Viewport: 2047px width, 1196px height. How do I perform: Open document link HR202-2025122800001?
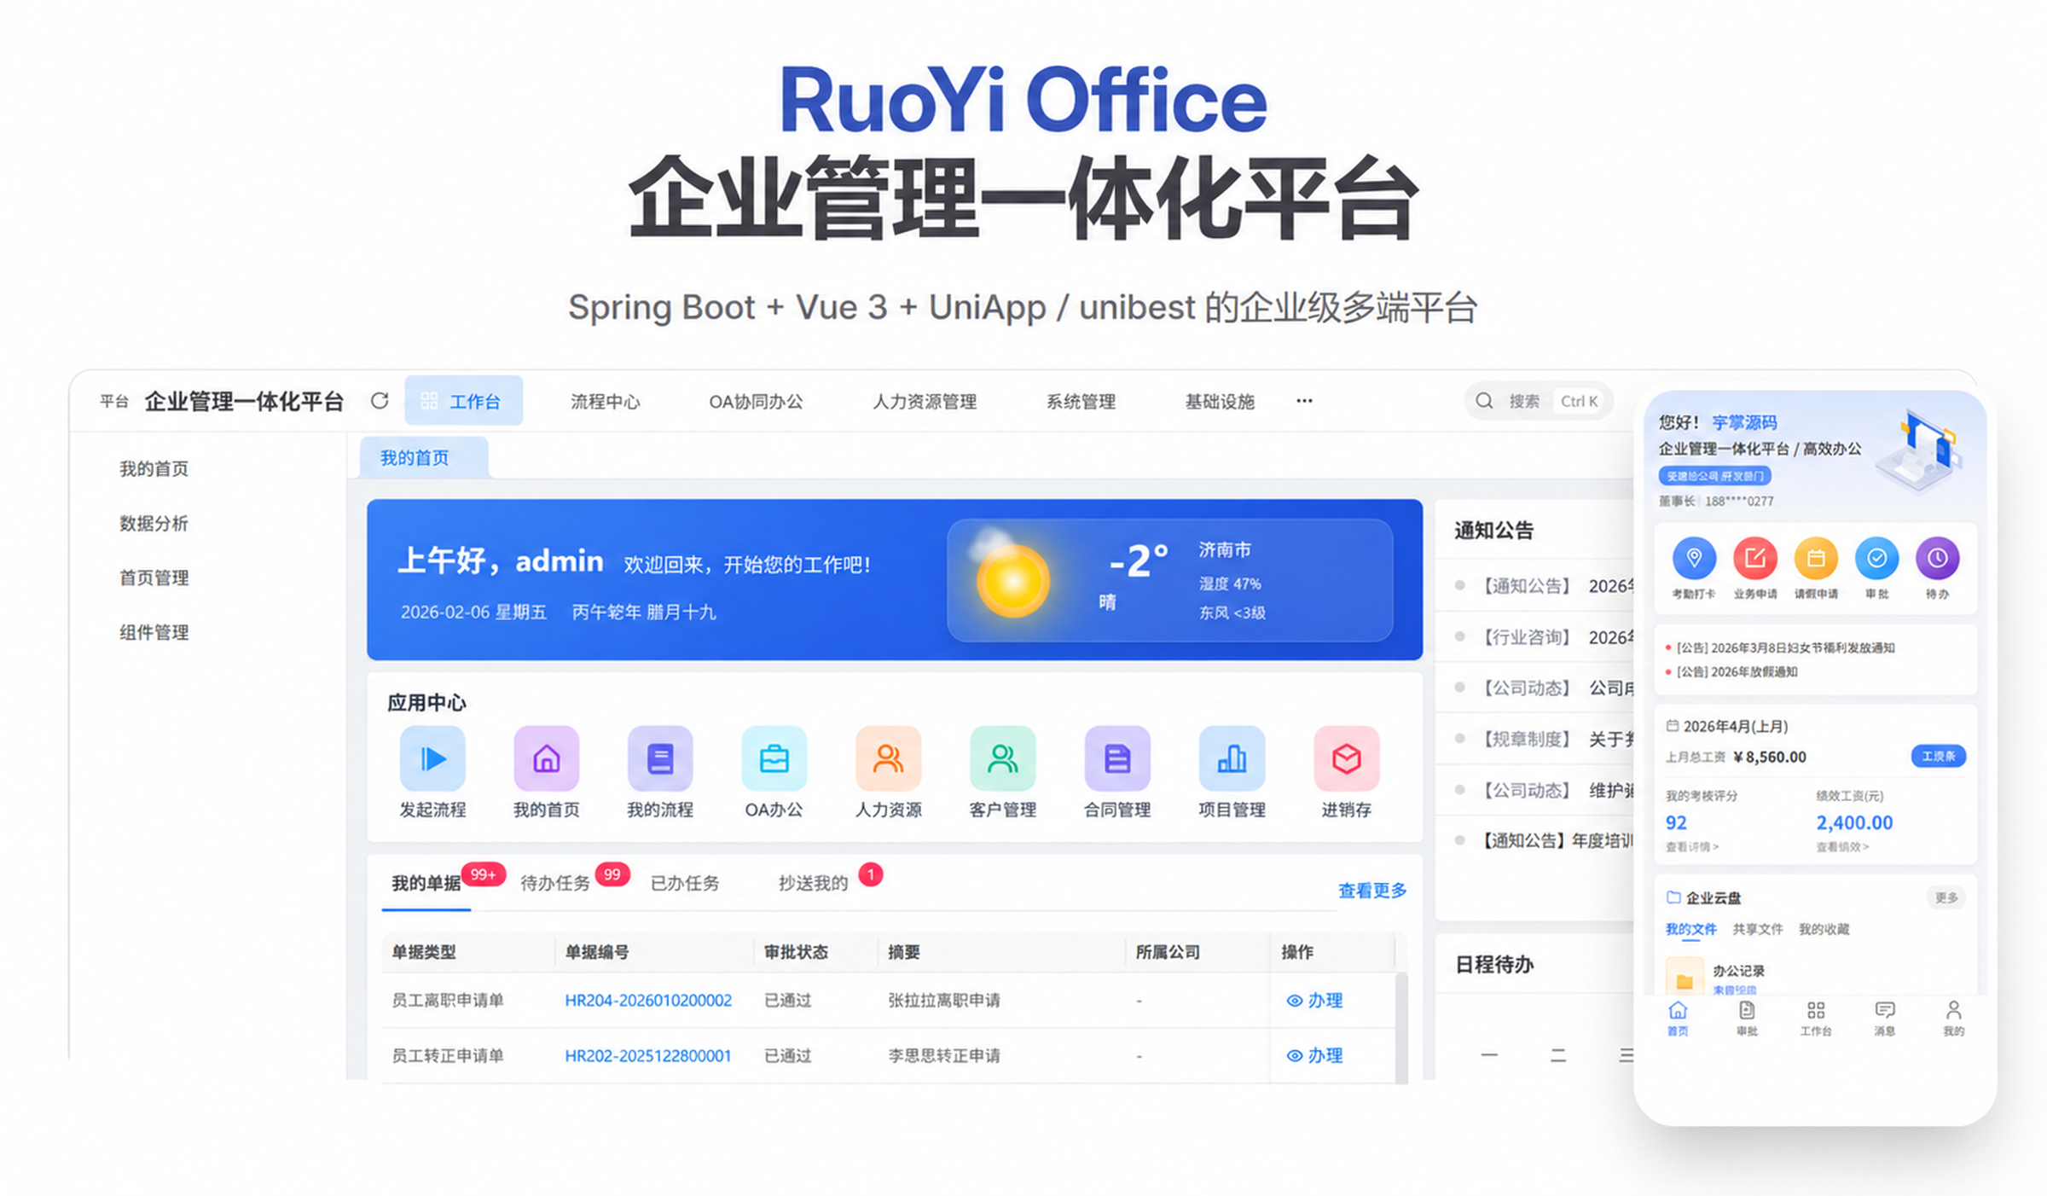click(648, 1056)
